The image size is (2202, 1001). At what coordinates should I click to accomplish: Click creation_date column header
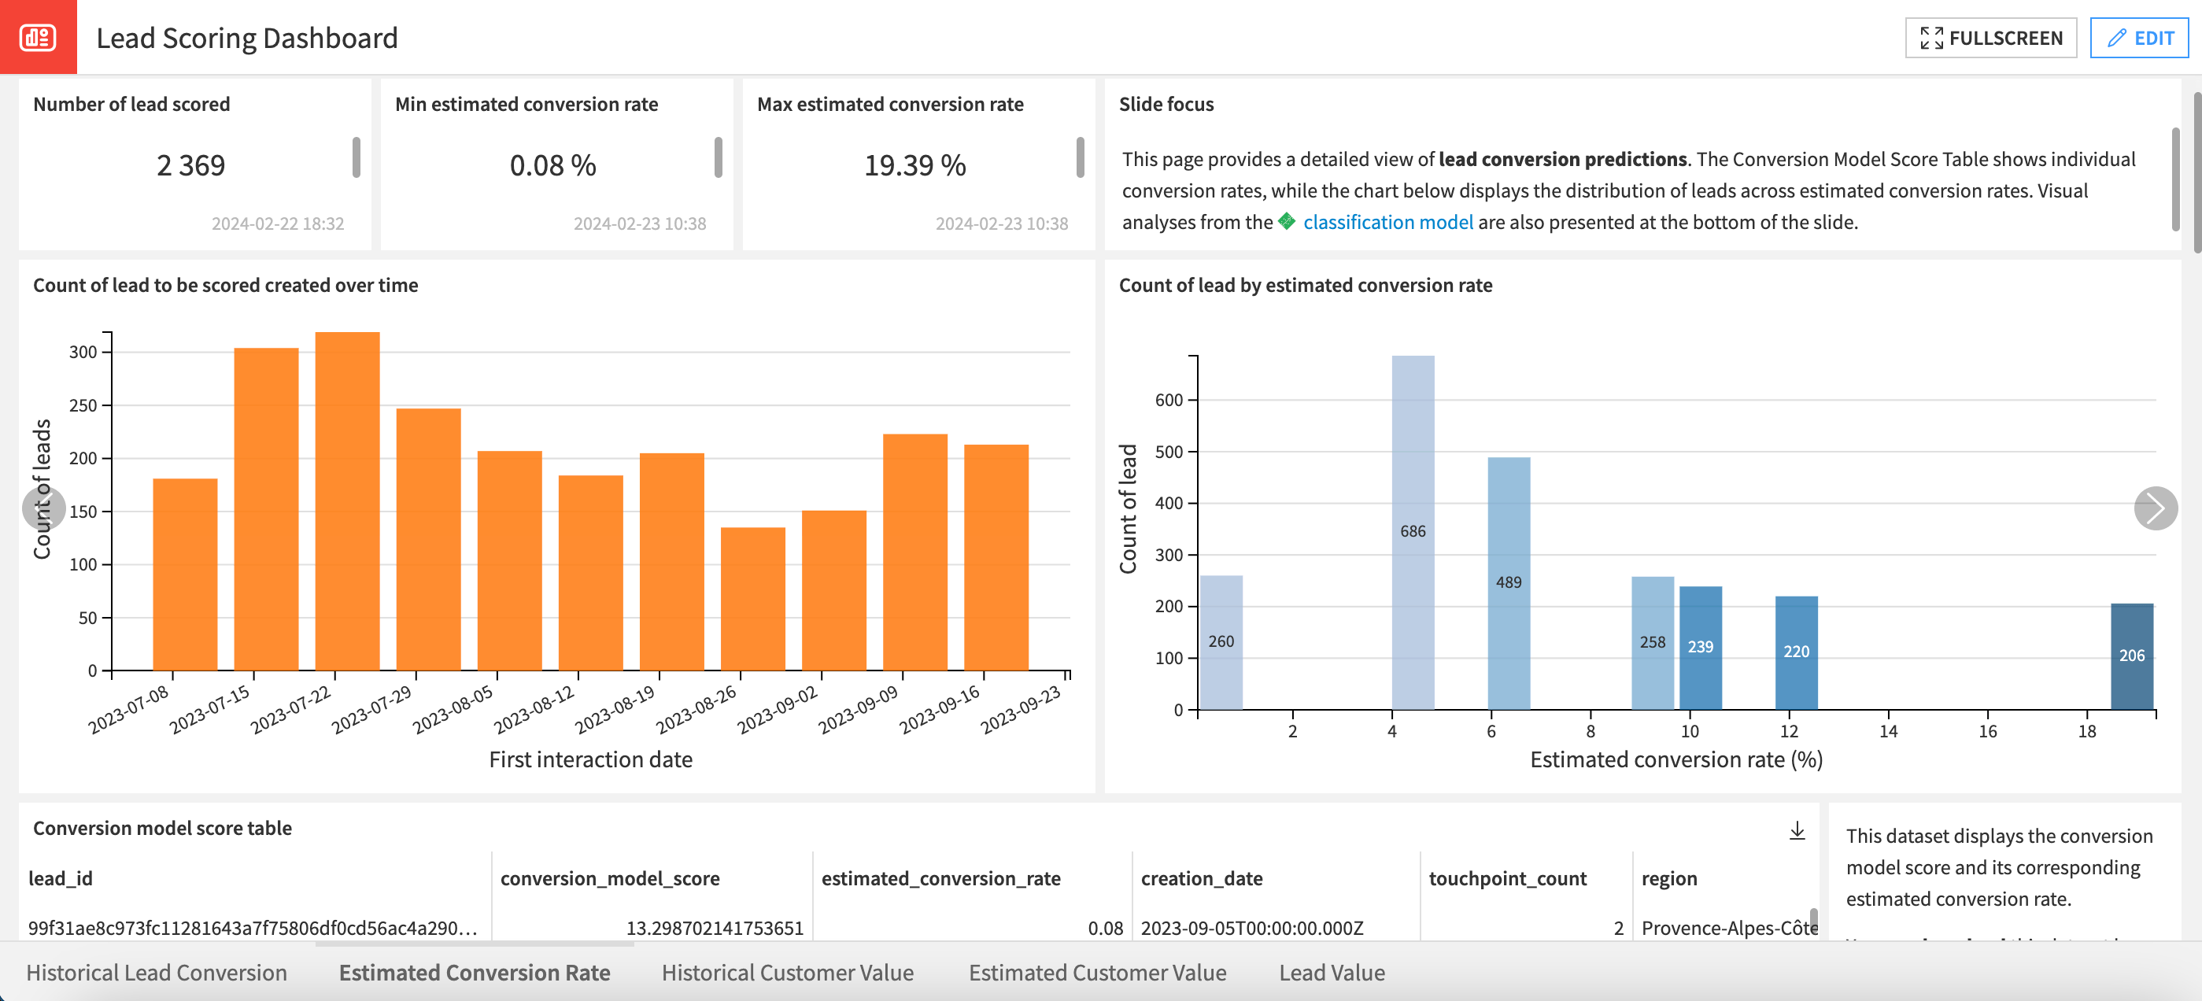click(1201, 878)
